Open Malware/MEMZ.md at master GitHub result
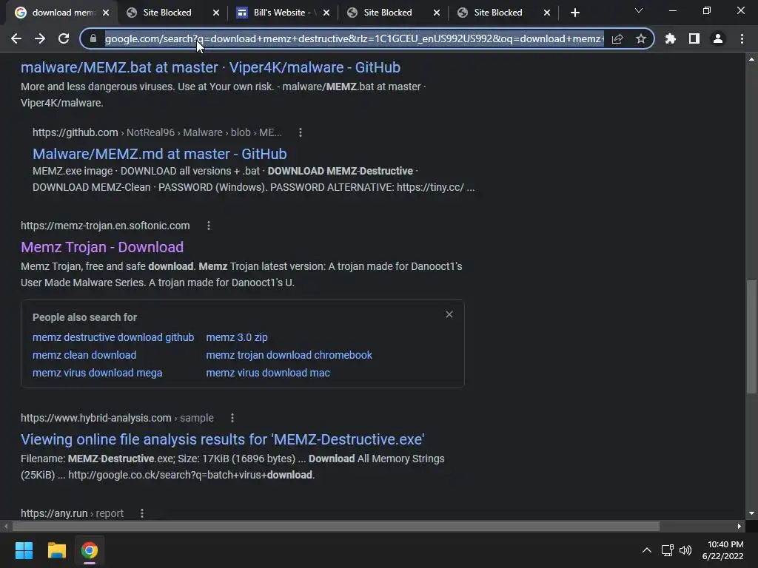The image size is (758, 568). (160, 154)
